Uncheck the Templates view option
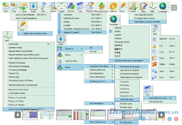 60,15
